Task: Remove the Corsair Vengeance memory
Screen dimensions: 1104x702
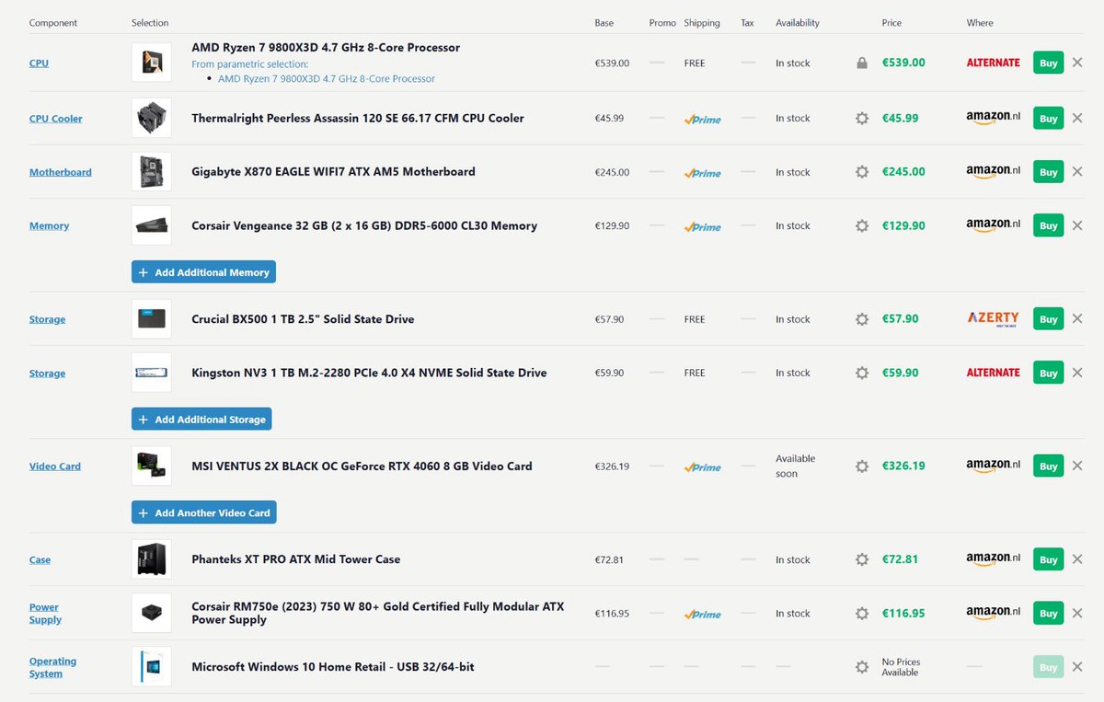Action: [1077, 225]
